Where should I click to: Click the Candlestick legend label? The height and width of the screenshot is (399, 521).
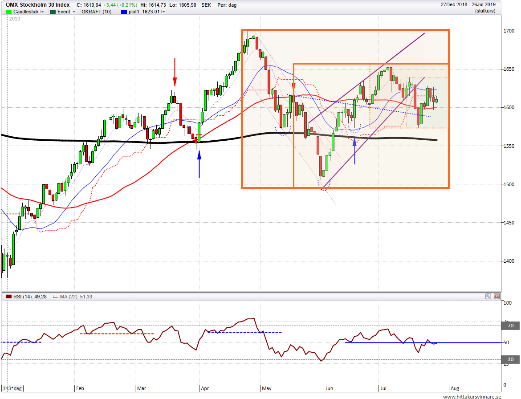[26, 12]
